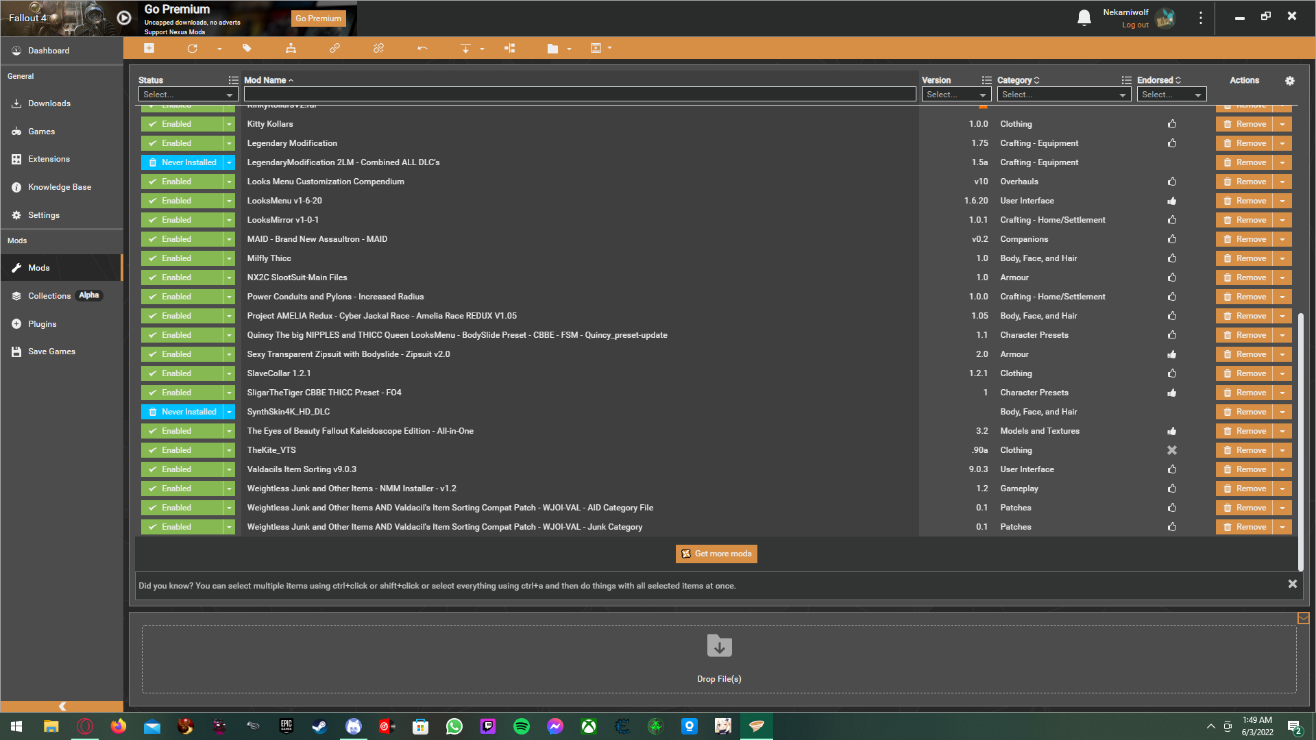Open Downloads in the sidebar
The height and width of the screenshot is (740, 1316).
pos(62,103)
